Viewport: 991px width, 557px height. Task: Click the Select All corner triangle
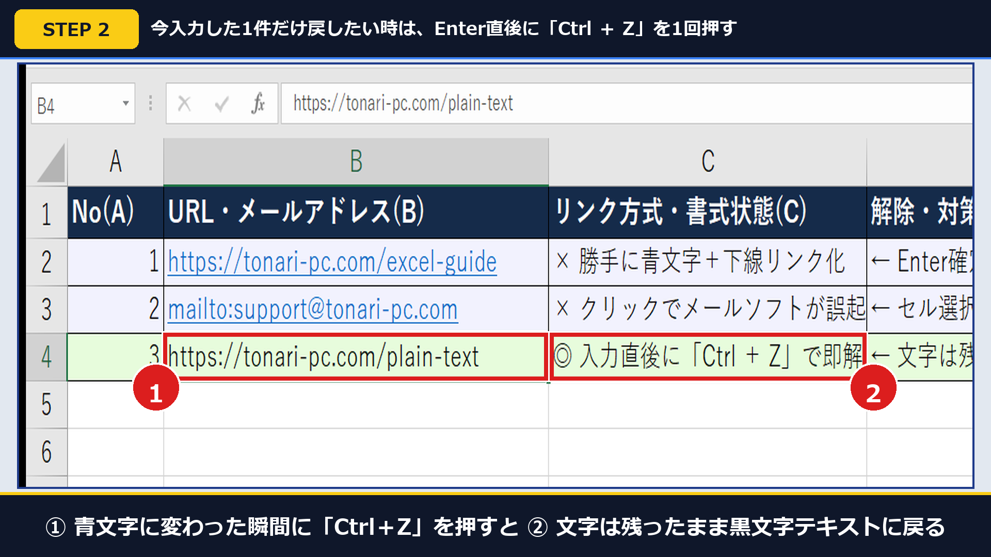click(52, 162)
